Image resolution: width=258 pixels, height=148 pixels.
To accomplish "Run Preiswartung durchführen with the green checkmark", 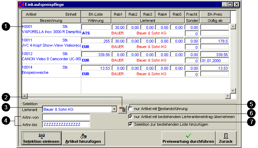I will tap(188, 138).
